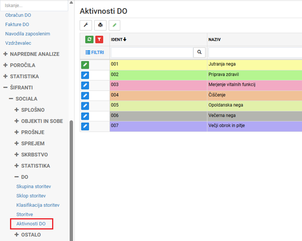Viewport: 302px width, 241px height.
Task: Edit row 005 Opoldanska nega
Action: pos(85,106)
